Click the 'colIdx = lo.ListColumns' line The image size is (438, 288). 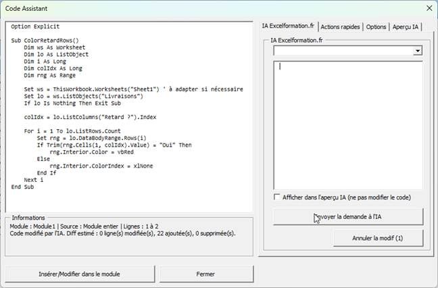[x=90, y=118]
